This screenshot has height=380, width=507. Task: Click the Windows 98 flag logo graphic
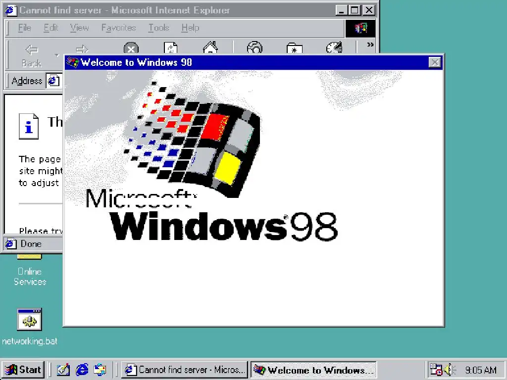(x=192, y=139)
